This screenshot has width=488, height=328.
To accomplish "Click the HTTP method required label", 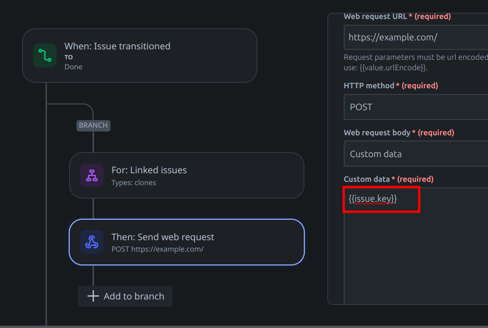I will [x=391, y=85].
